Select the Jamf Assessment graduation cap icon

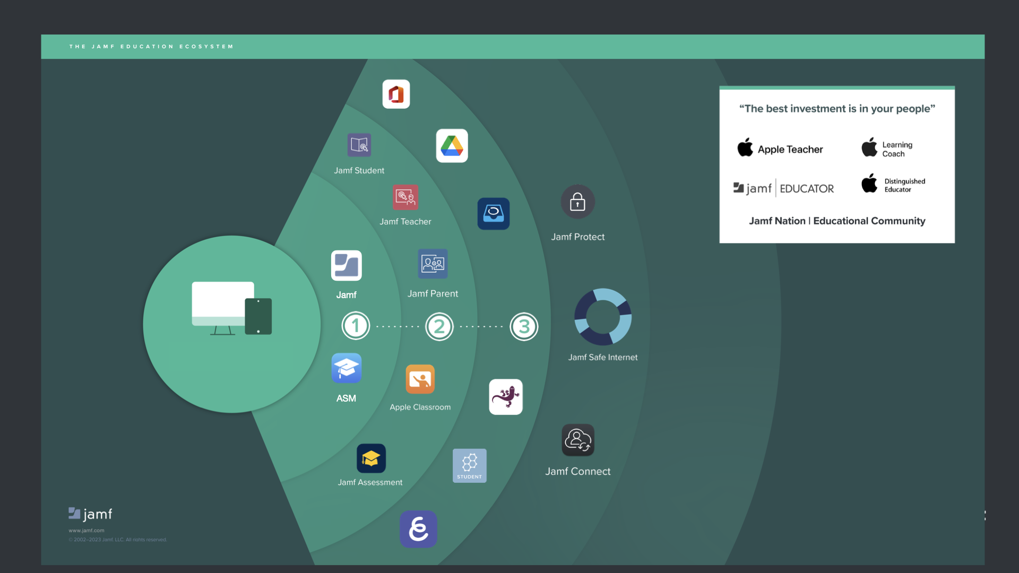pos(371,458)
